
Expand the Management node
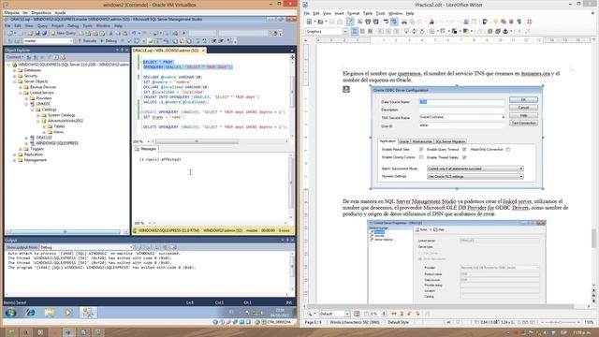pos(15,160)
